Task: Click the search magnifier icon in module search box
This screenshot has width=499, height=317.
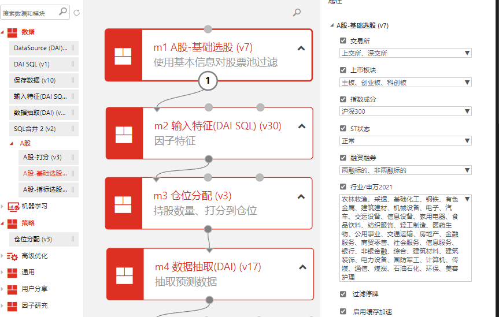Action: (x=63, y=11)
